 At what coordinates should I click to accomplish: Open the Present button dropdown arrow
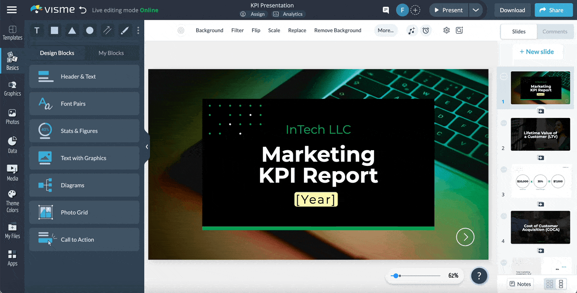(476, 10)
